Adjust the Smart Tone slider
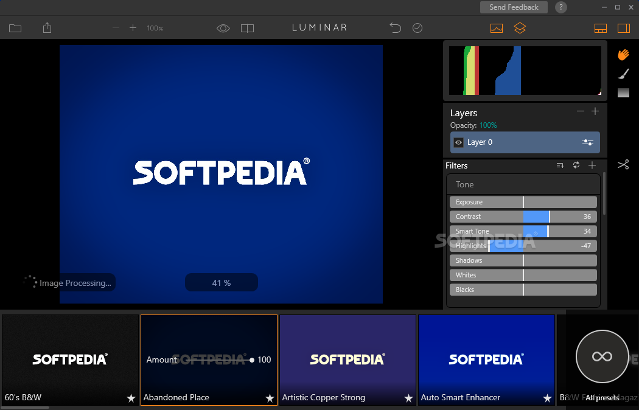This screenshot has height=410, width=639. pyautogui.click(x=523, y=231)
